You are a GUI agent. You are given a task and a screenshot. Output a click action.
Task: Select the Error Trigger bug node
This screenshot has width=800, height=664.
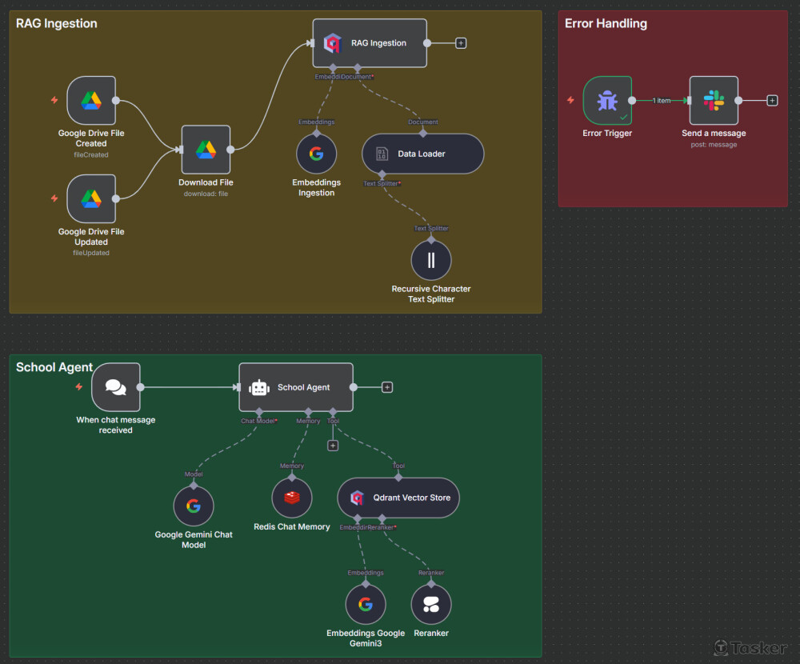coord(607,101)
